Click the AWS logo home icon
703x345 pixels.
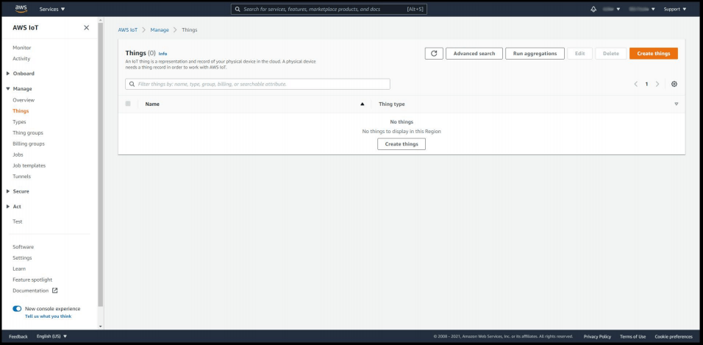click(21, 9)
